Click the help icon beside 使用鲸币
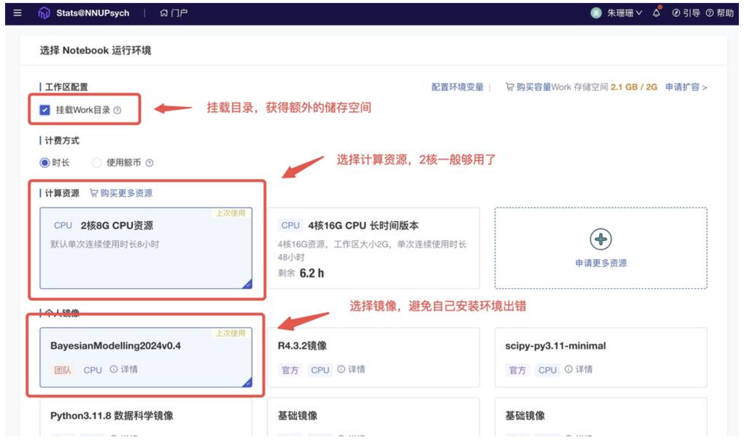 149,163
